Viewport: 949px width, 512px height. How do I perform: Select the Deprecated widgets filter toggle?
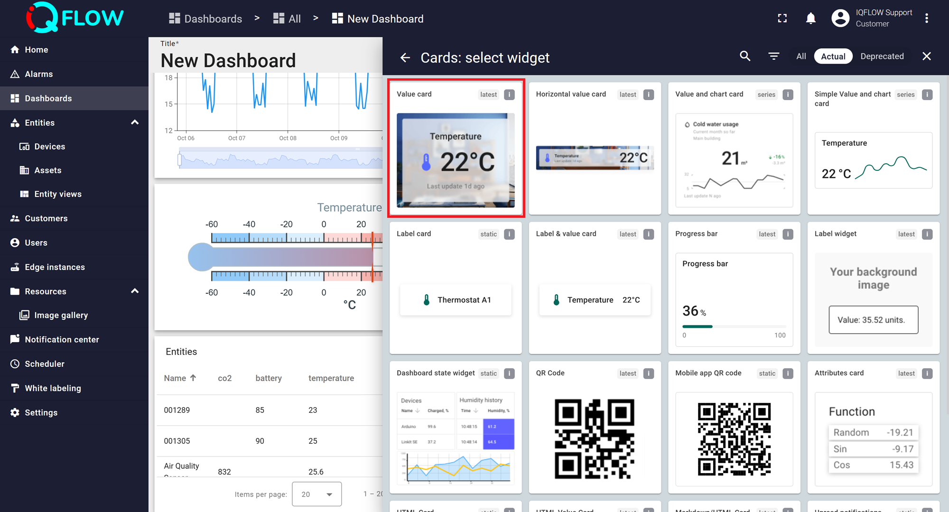click(x=882, y=56)
